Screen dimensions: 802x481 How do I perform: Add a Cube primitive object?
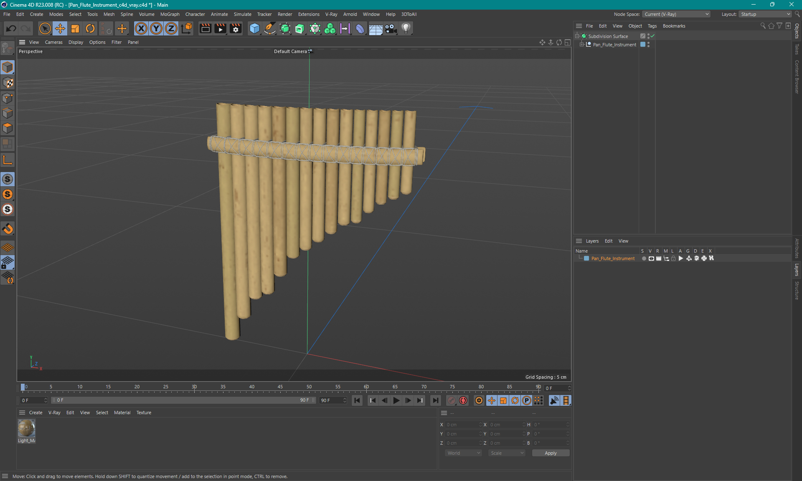(x=254, y=28)
